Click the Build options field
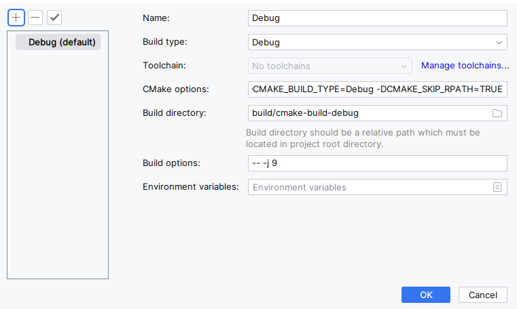Screen dimensions: 517x309 click(x=378, y=163)
